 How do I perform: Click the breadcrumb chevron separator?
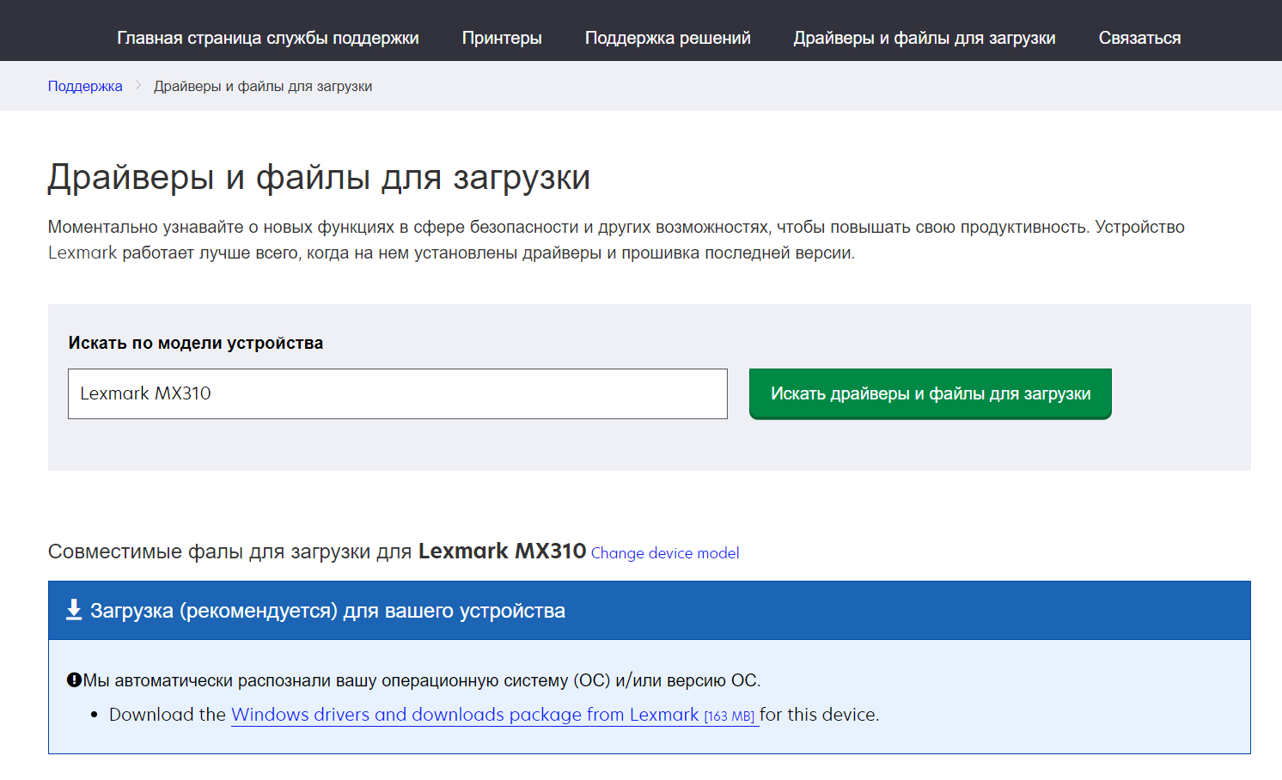138,85
